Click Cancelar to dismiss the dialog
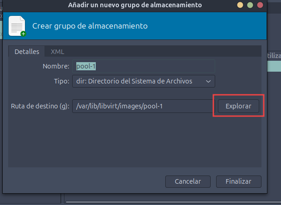Image resolution: width=281 pixels, height=205 pixels. pos(188,181)
